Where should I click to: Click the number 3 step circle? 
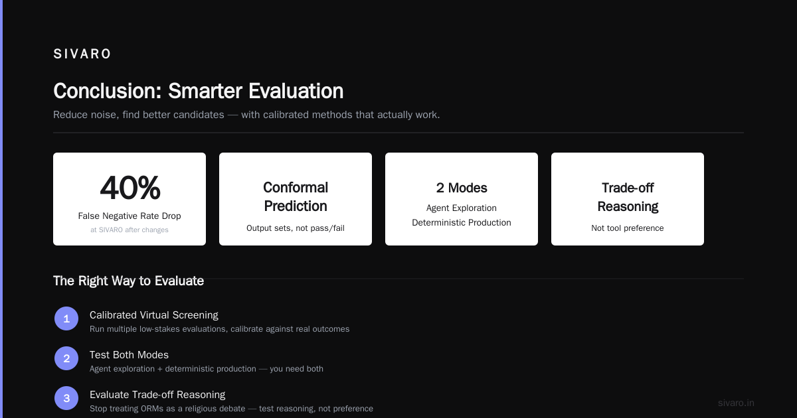click(66, 398)
